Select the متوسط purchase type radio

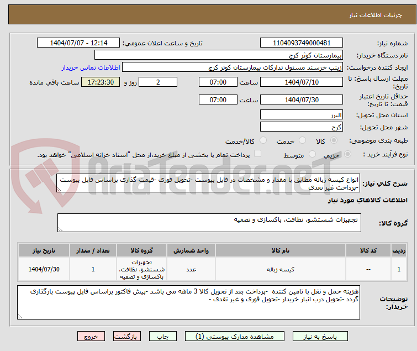coord(312,154)
